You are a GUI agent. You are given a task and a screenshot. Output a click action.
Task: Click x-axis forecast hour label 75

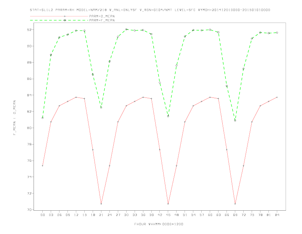coord(252,215)
